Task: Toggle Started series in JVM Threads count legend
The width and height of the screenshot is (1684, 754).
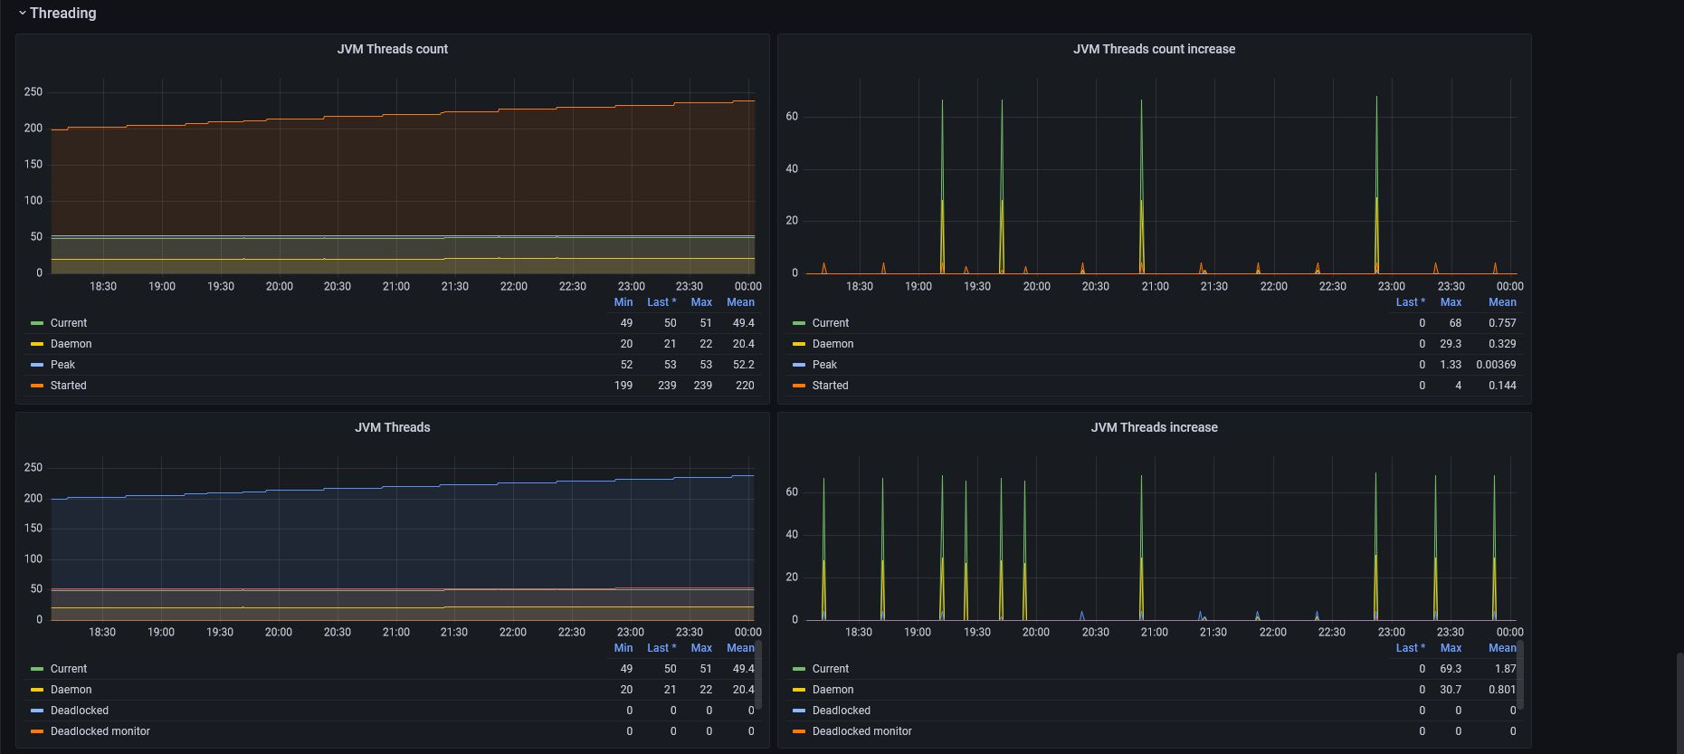Action: pyautogui.click(x=68, y=386)
